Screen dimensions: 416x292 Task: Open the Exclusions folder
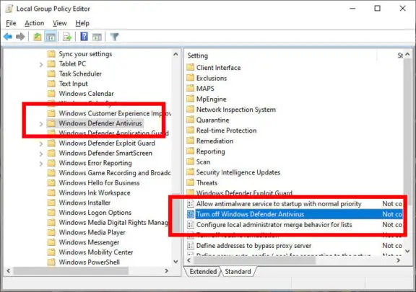click(x=207, y=78)
